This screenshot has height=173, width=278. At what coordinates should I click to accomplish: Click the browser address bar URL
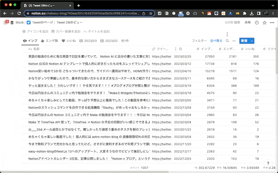pyautogui.click(x=85, y=14)
